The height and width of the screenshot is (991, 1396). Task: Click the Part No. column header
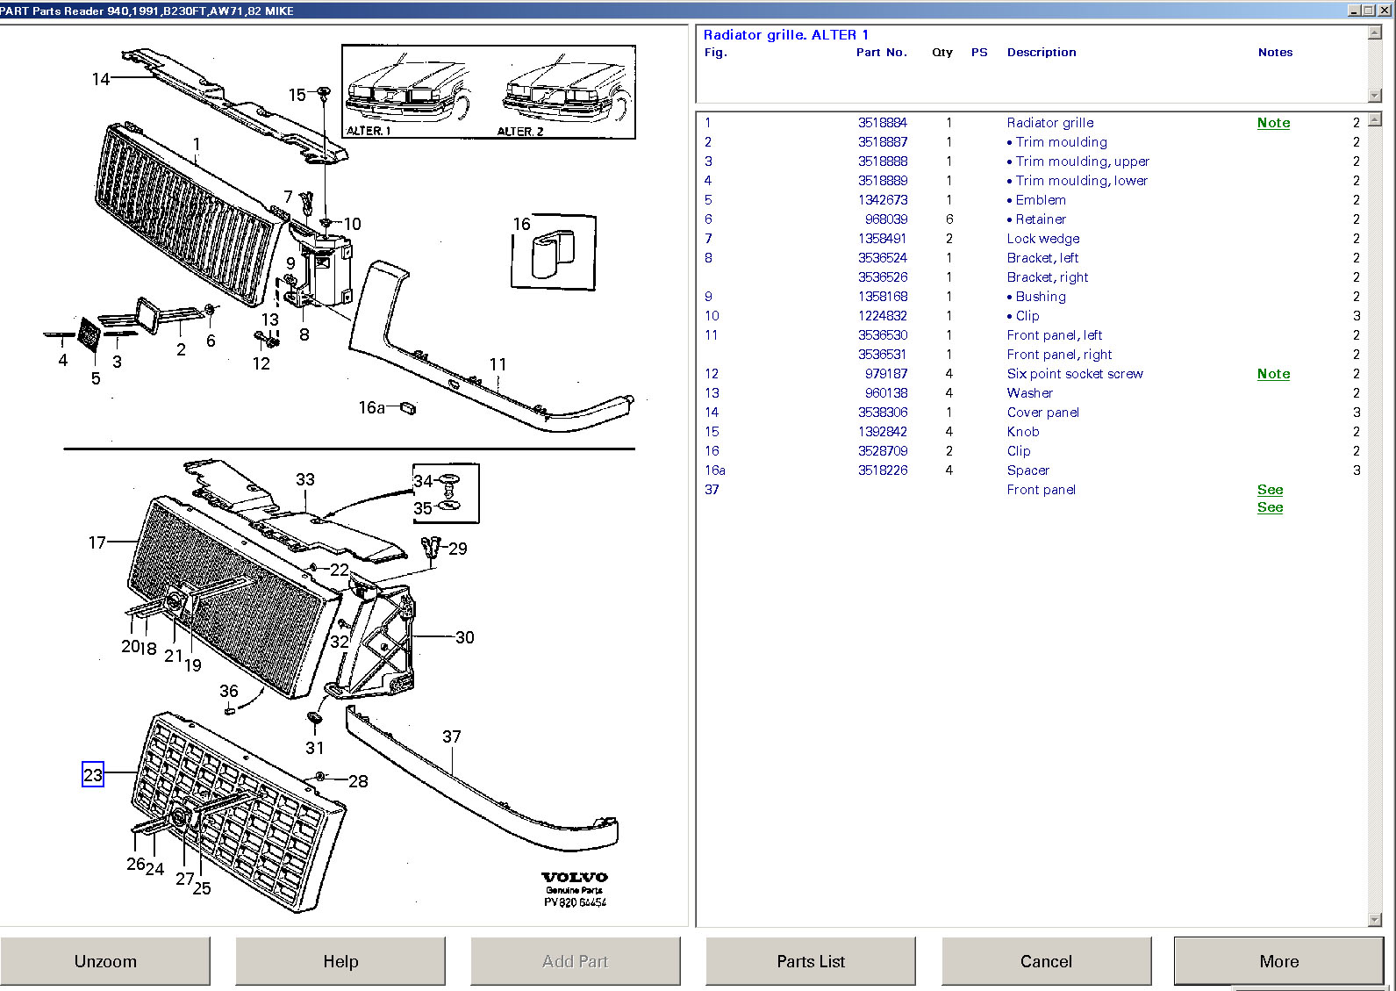[881, 53]
